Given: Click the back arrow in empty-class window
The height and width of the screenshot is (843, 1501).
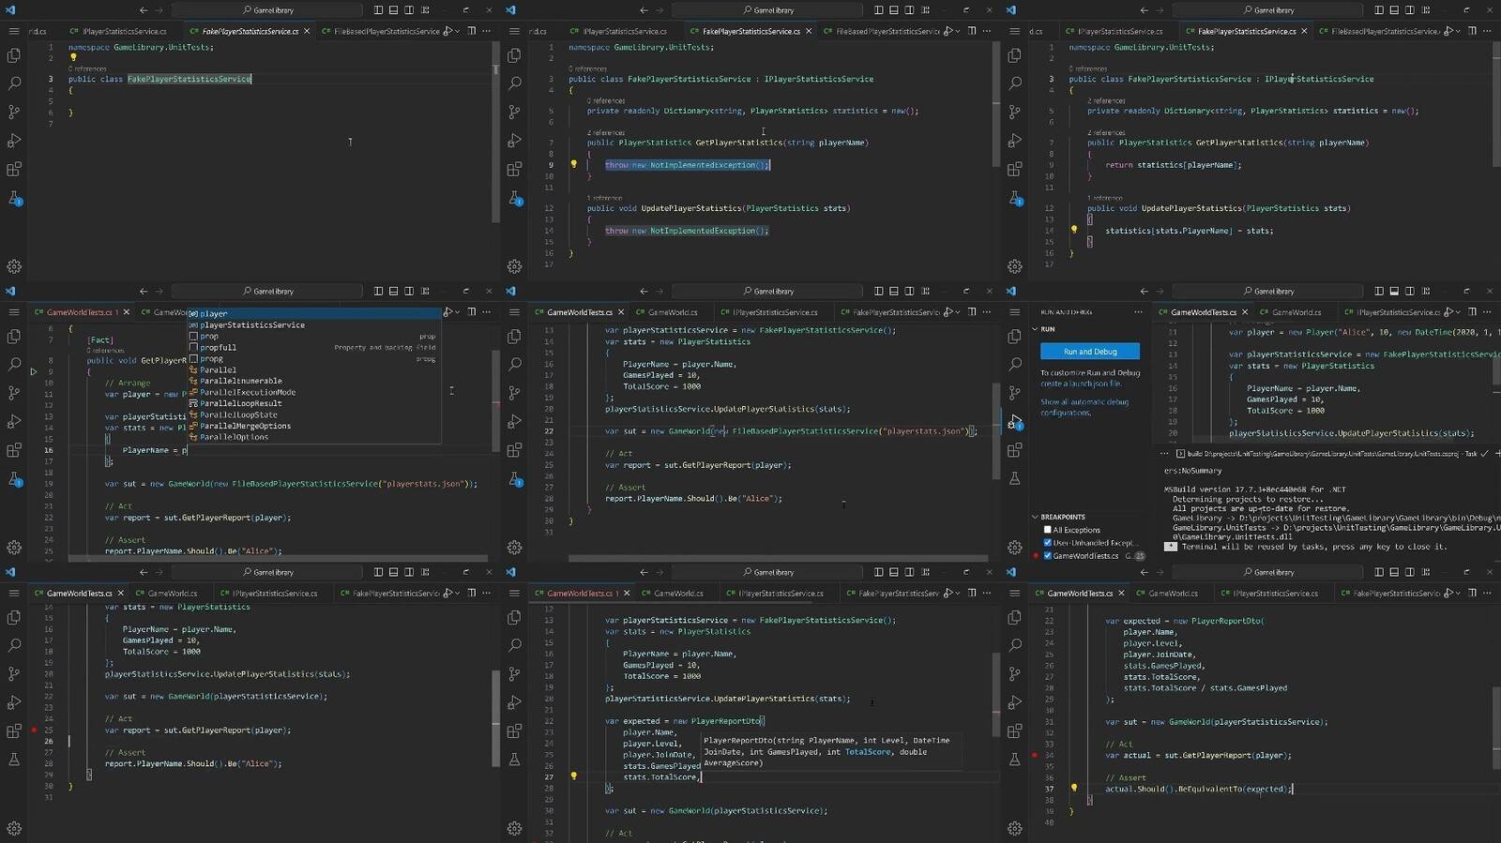Looking at the screenshot, I should point(144,10).
